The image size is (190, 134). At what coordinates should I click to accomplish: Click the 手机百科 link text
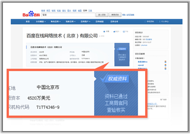(150, 22)
